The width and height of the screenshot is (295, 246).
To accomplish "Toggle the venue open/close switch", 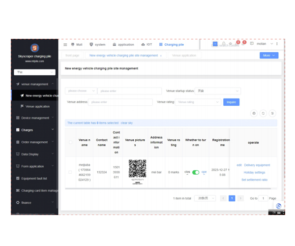I will tap(196, 172).
